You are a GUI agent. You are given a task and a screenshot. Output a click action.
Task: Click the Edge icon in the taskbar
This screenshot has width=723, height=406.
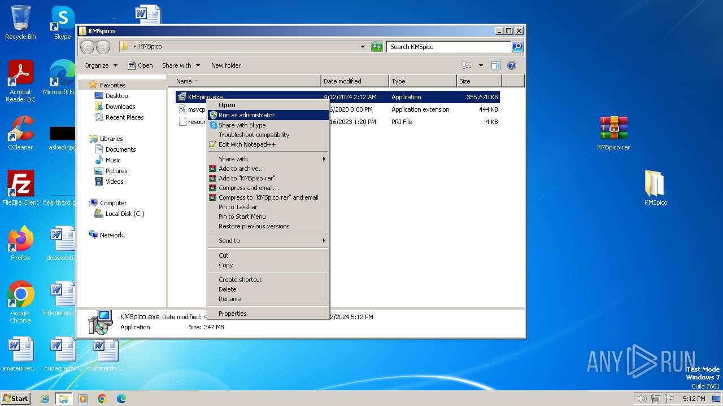coord(121,399)
